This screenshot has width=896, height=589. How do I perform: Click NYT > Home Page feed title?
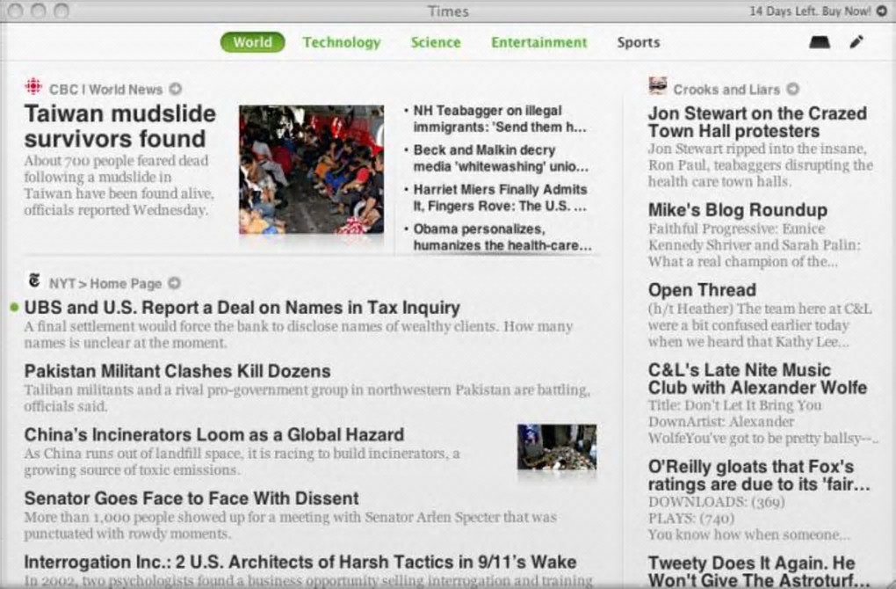105,284
